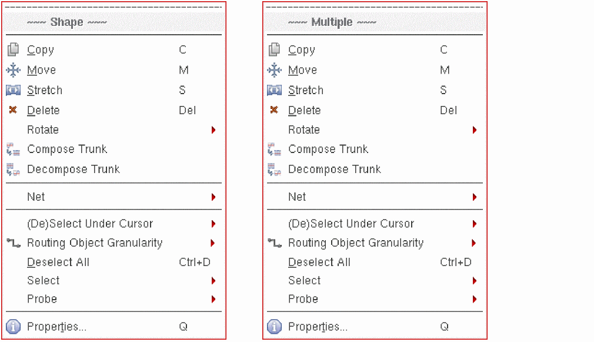The width and height of the screenshot is (594, 342).
Task: Choose Copy in the Multiple menu
Action: tap(302, 50)
